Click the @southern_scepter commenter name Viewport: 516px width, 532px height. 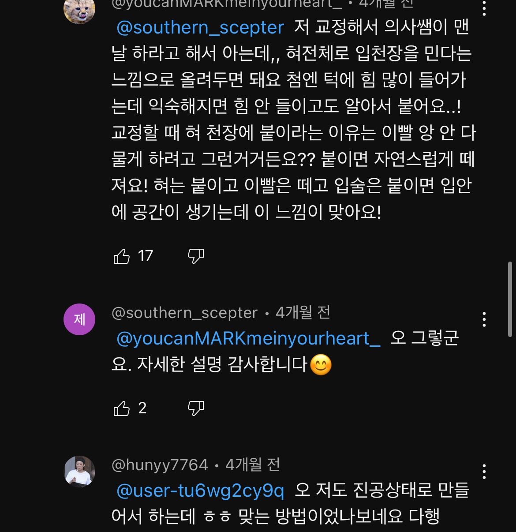click(x=184, y=313)
